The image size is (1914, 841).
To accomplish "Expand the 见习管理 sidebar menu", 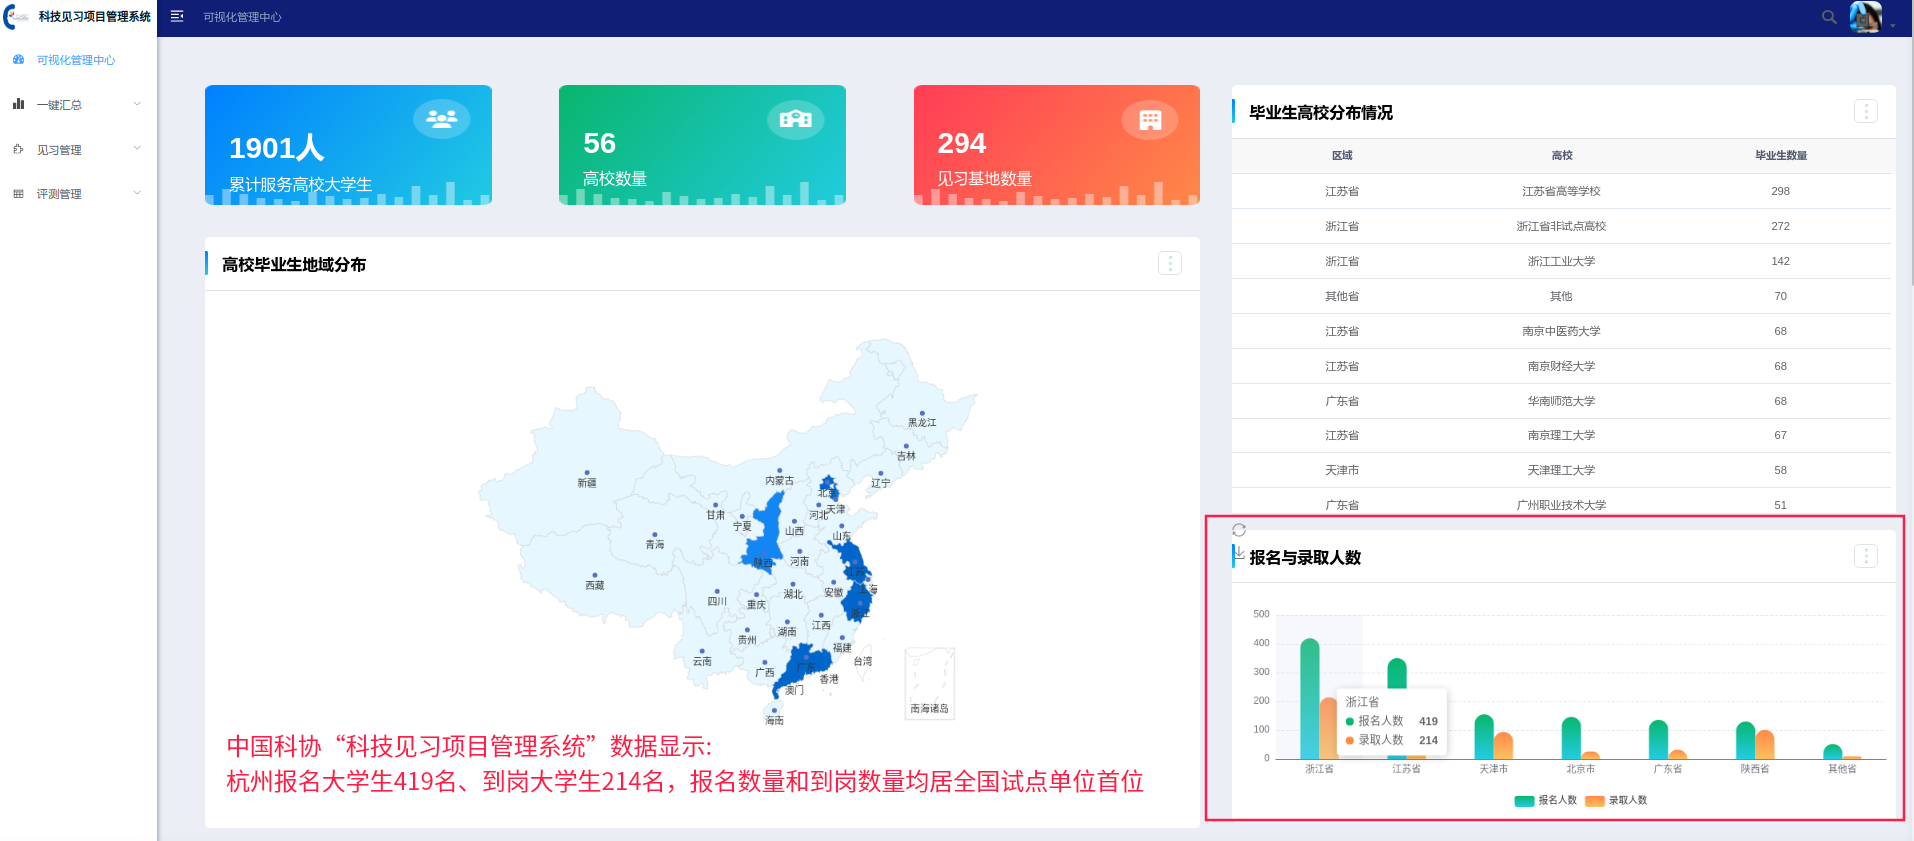I will (77, 150).
